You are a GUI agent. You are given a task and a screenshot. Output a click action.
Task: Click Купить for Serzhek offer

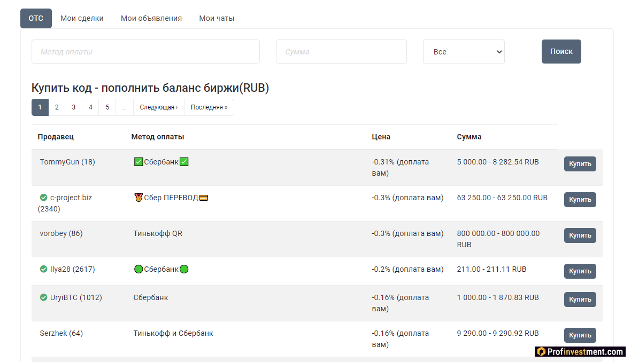pos(580,335)
